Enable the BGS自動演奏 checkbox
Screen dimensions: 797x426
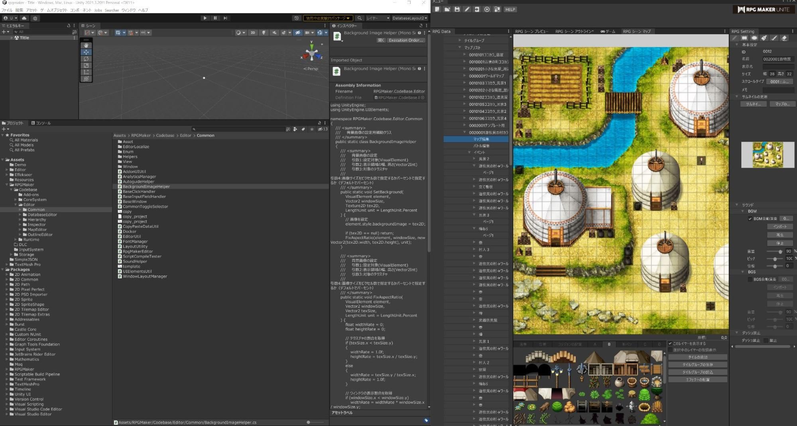click(x=750, y=279)
